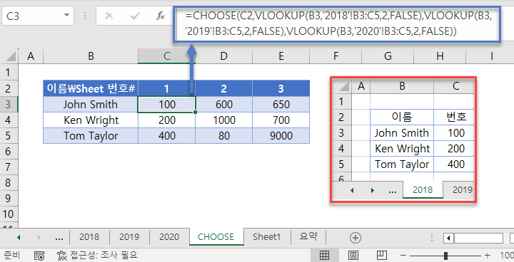Switch to the 2018 sheet tab

click(89, 237)
